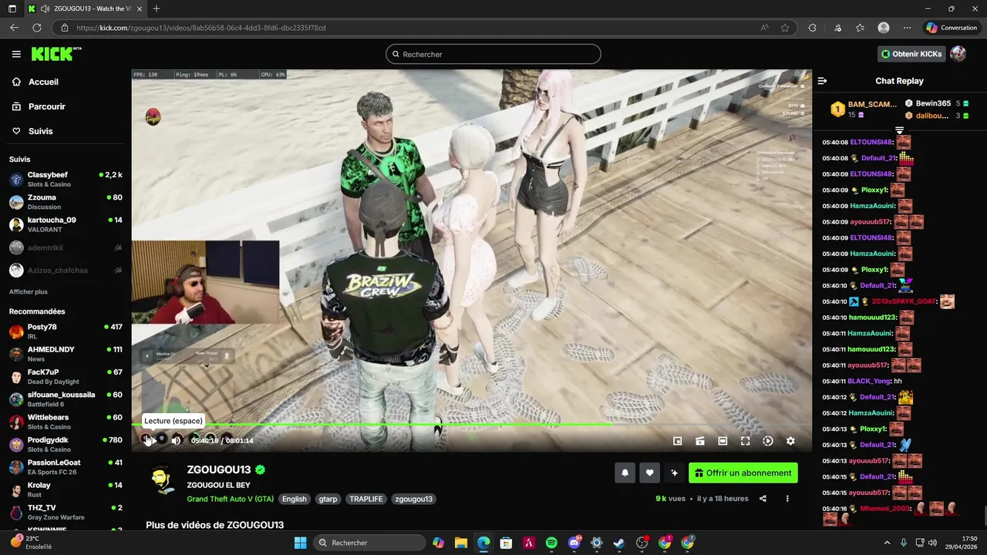
Task: Open video player settings gear
Action: tap(790, 441)
